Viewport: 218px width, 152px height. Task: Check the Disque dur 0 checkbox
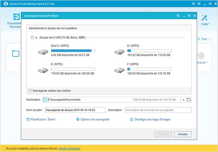point(32,37)
